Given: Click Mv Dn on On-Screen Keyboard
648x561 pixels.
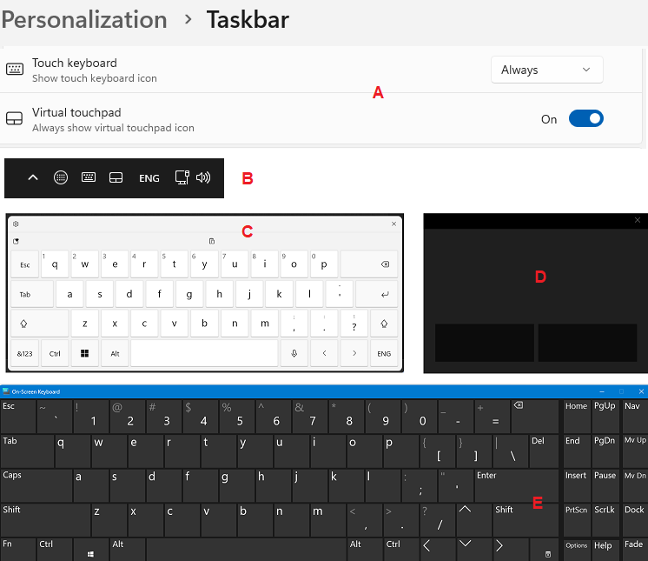Looking at the screenshot, I should click(x=634, y=485).
